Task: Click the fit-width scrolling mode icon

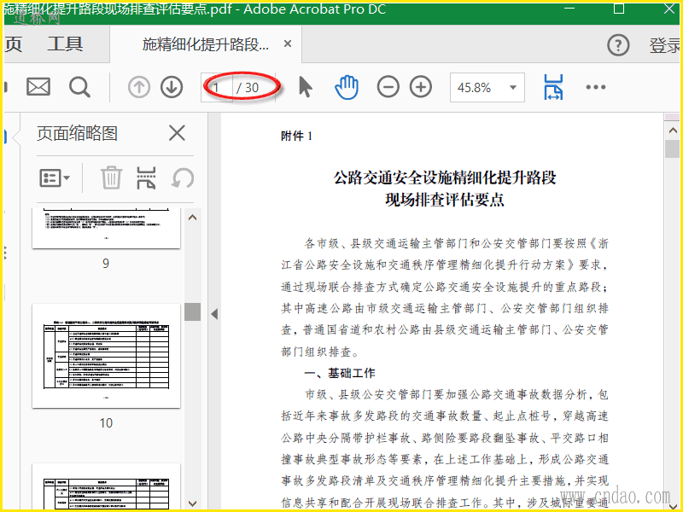Action: [x=553, y=87]
